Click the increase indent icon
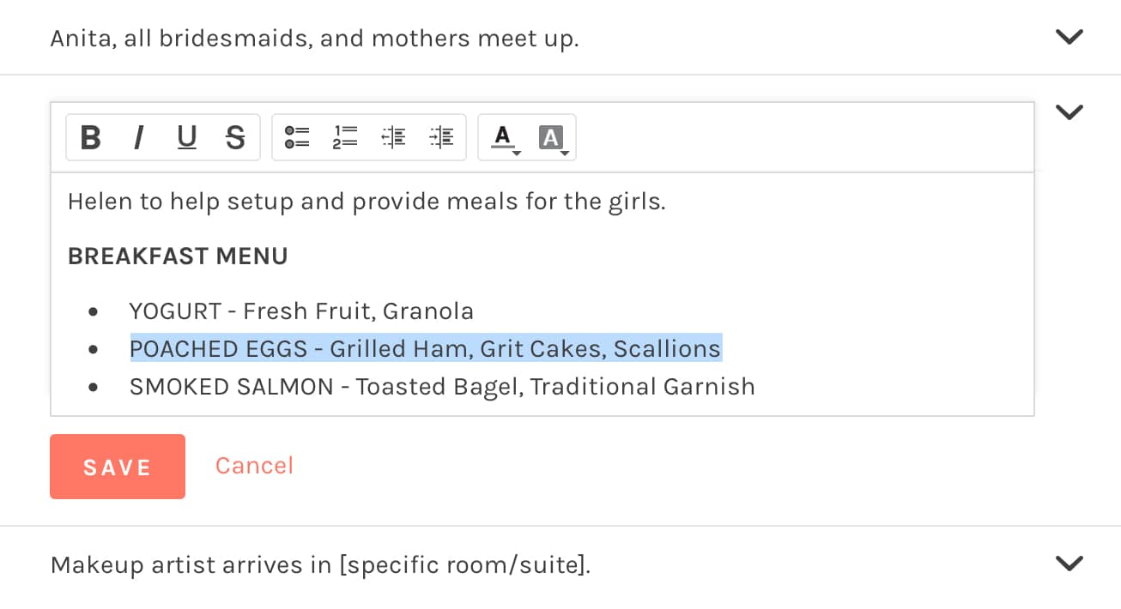The width and height of the screenshot is (1121, 609). [x=441, y=137]
